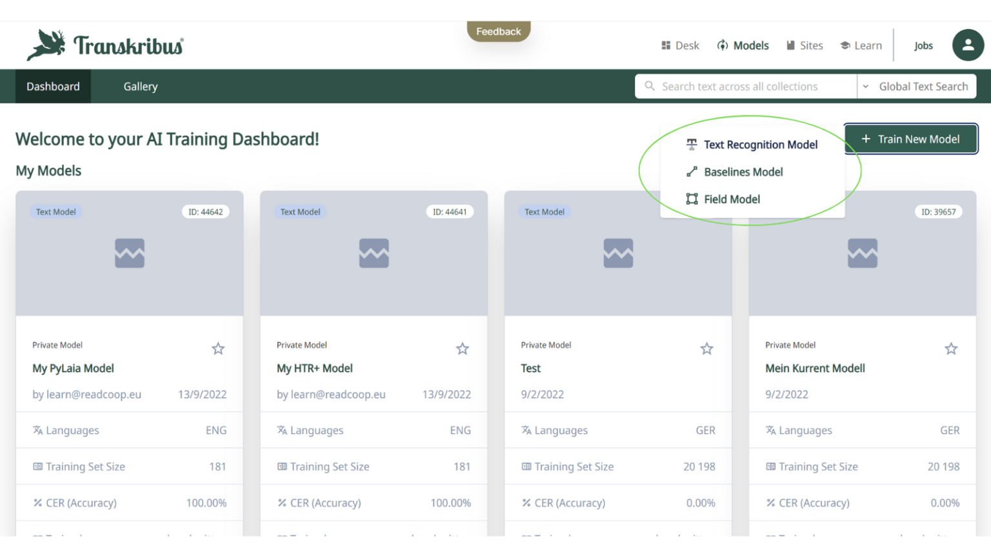Star the My PyLaia Model as favorite
Viewport: 991px width, 557px height.
pos(217,348)
